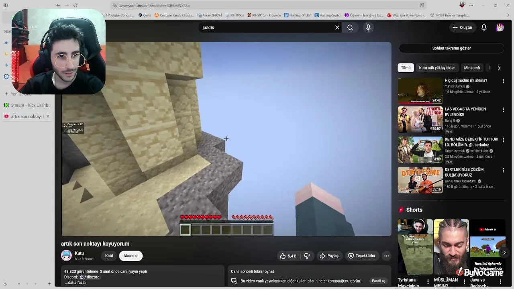Click the YouTube URL address bar
Viewport: 514px width, 289px height.
pos(268,6)
